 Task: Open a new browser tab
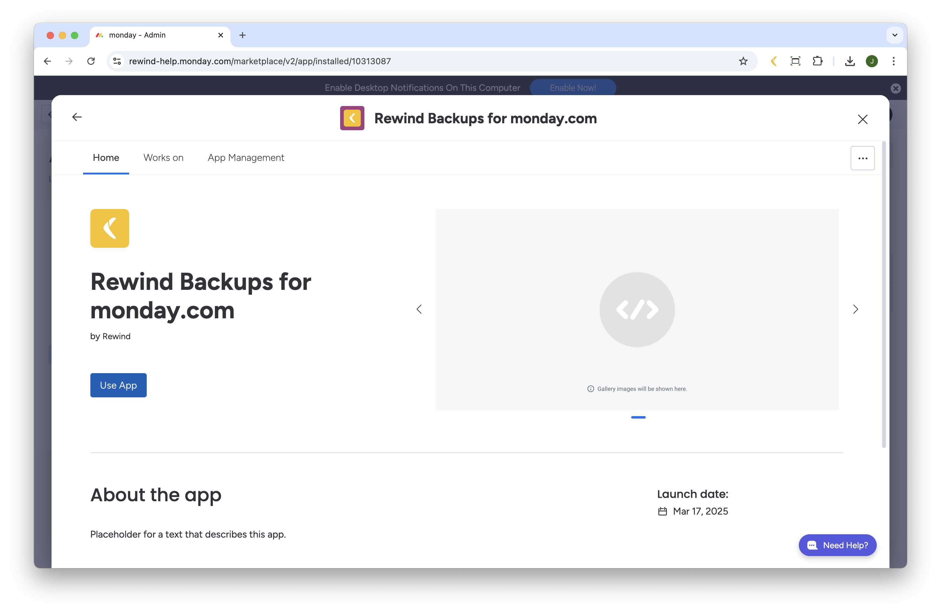click(242, 35)
